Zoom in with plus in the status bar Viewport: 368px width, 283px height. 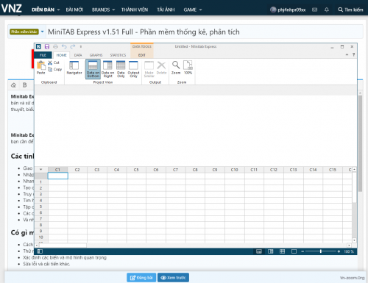click(x=339, y=251)
